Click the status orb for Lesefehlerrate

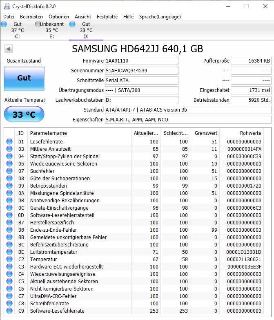pyautogui.click(x=9, y=141)
